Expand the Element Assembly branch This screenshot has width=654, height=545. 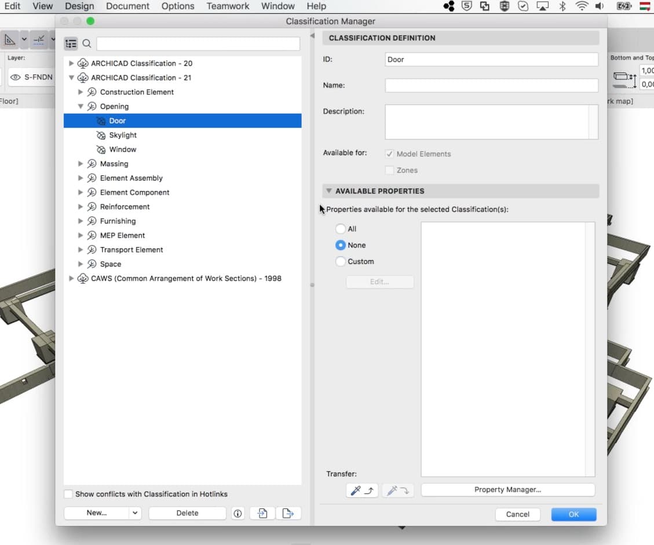pyautogui.click(x=81, y=178)
